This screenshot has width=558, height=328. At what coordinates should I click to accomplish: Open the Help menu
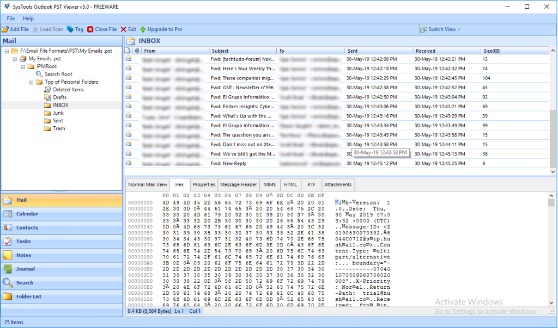tap(28, 18)
